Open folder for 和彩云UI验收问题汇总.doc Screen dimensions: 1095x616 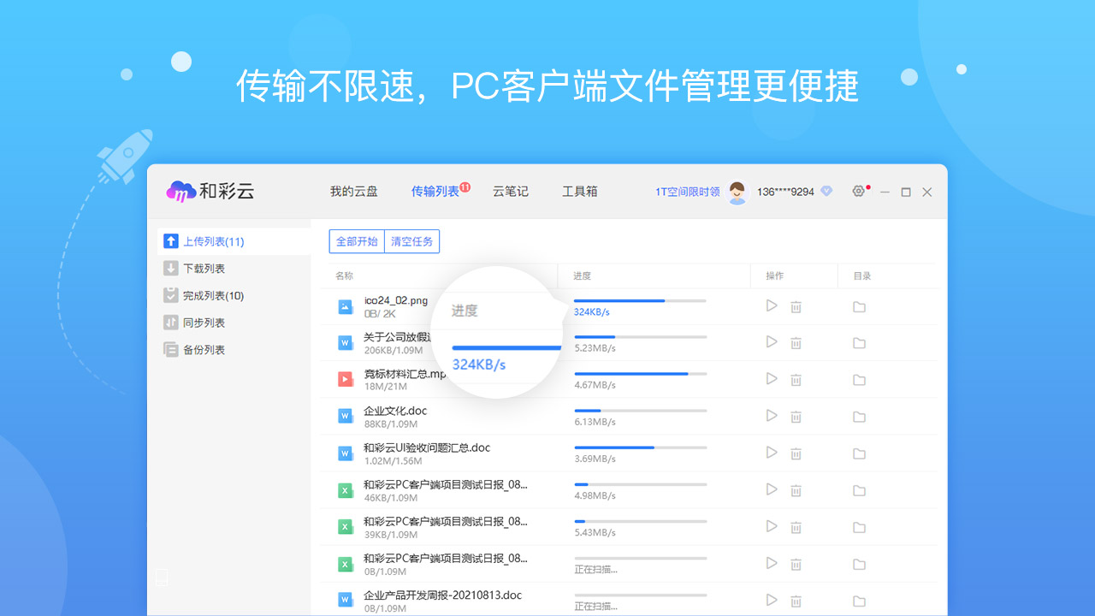click(x=859, y=453)
